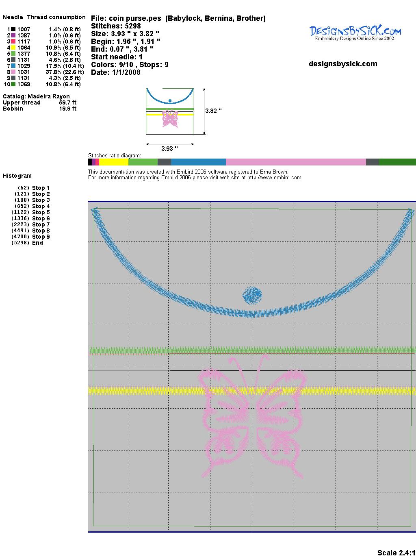Click the blue segment in stitches ratio bar
Image resolution: width=416 pixels, height=557 pixels.
(198, 162)
